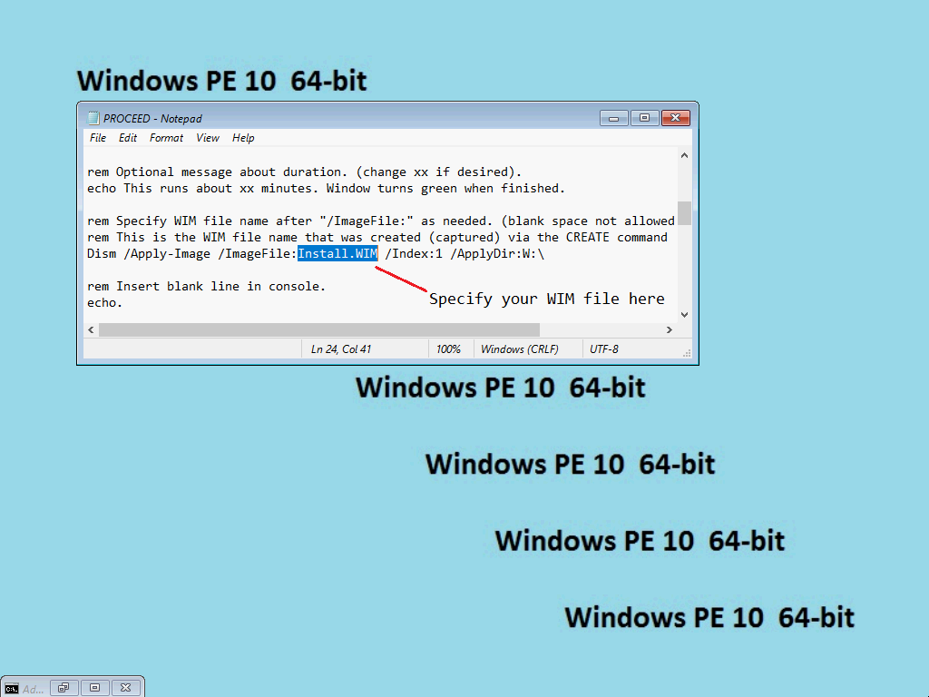Click the command prompt icon of minimized window

coord(12,688)
